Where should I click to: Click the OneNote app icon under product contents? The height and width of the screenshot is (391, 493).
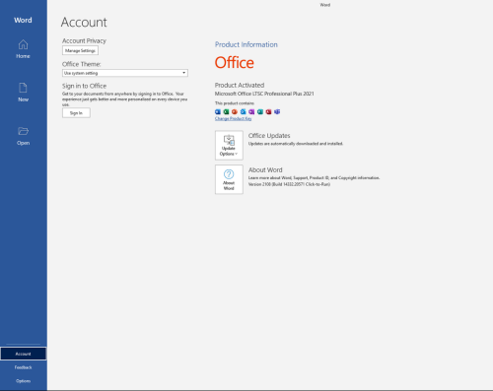(x=251, y=111)
